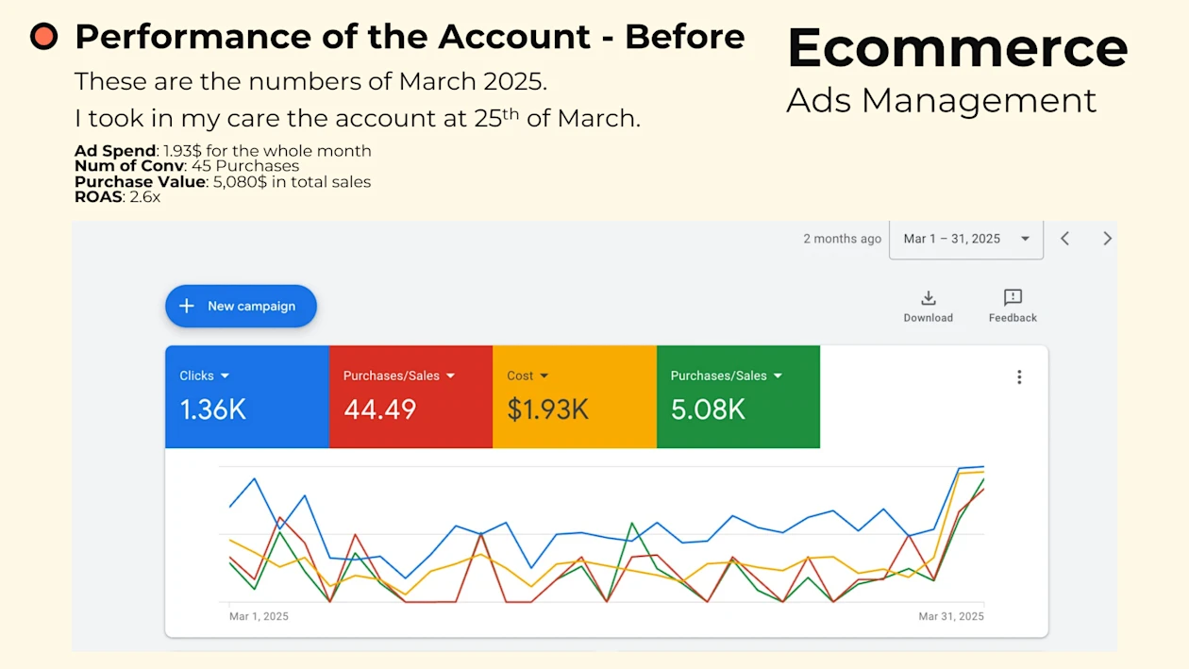The height and width of the screenshot is (669, 1189).
Task: Open the Feedback icon
Action: 1013,298
